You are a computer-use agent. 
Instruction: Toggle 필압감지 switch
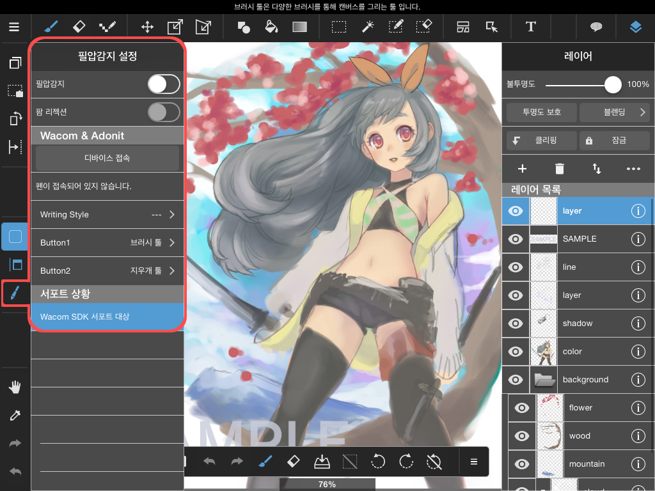click(x=164, y=84)
